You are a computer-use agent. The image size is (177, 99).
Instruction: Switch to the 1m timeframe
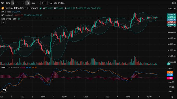[x=3, y=3]
